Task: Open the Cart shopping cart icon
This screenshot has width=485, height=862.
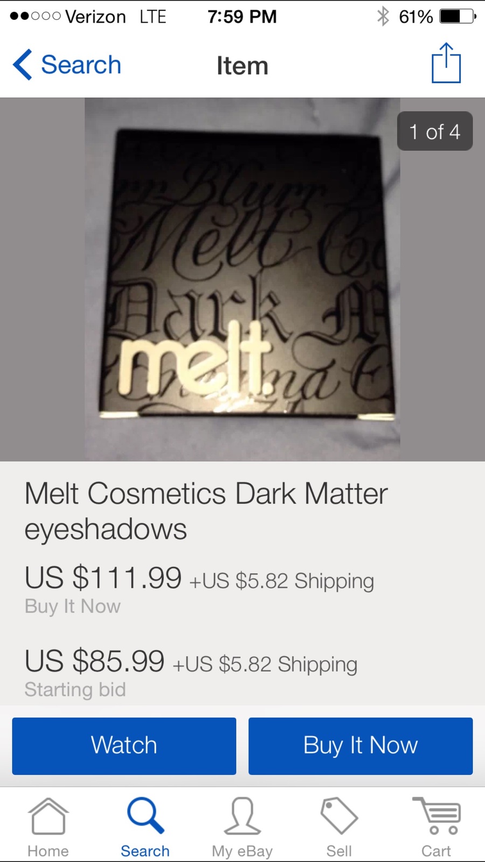Action: point(436,816)
